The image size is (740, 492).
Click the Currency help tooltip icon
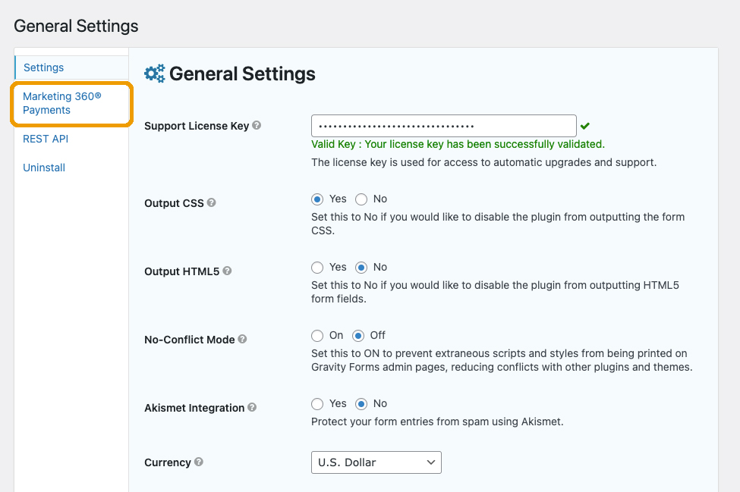pyautogui.click(x=199, y=462)
